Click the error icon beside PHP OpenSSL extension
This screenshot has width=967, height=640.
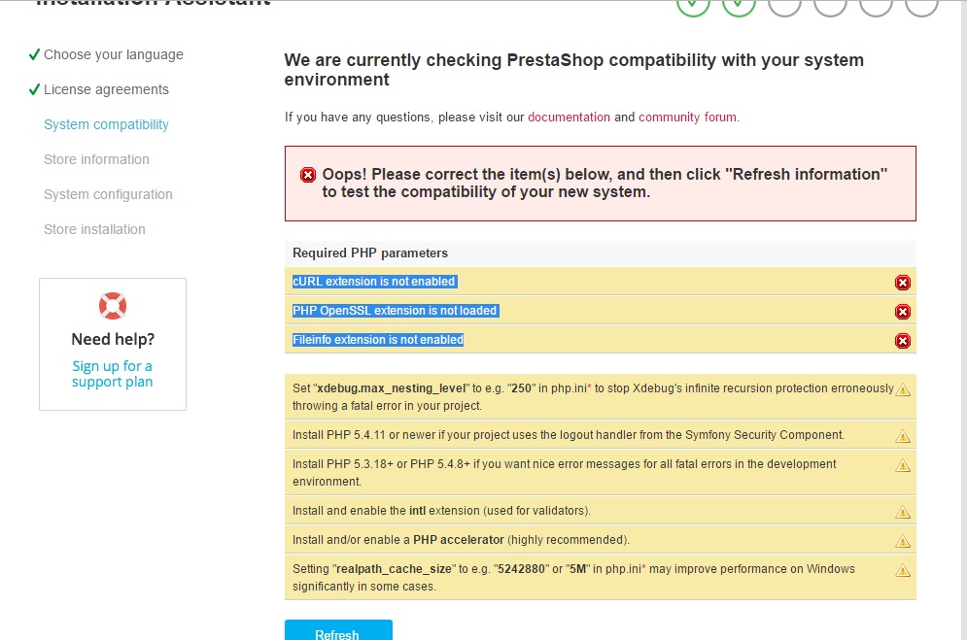902,312
